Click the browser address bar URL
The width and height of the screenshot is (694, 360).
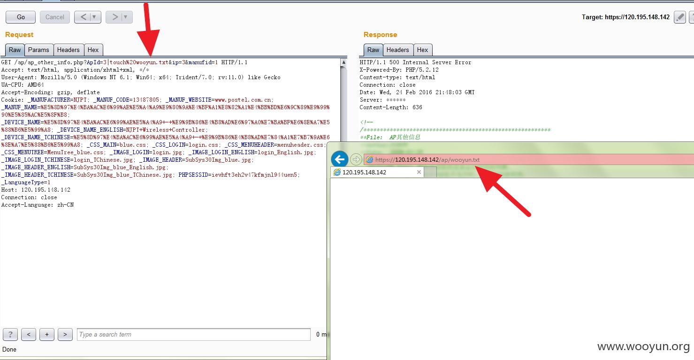[x=427, y=160]
